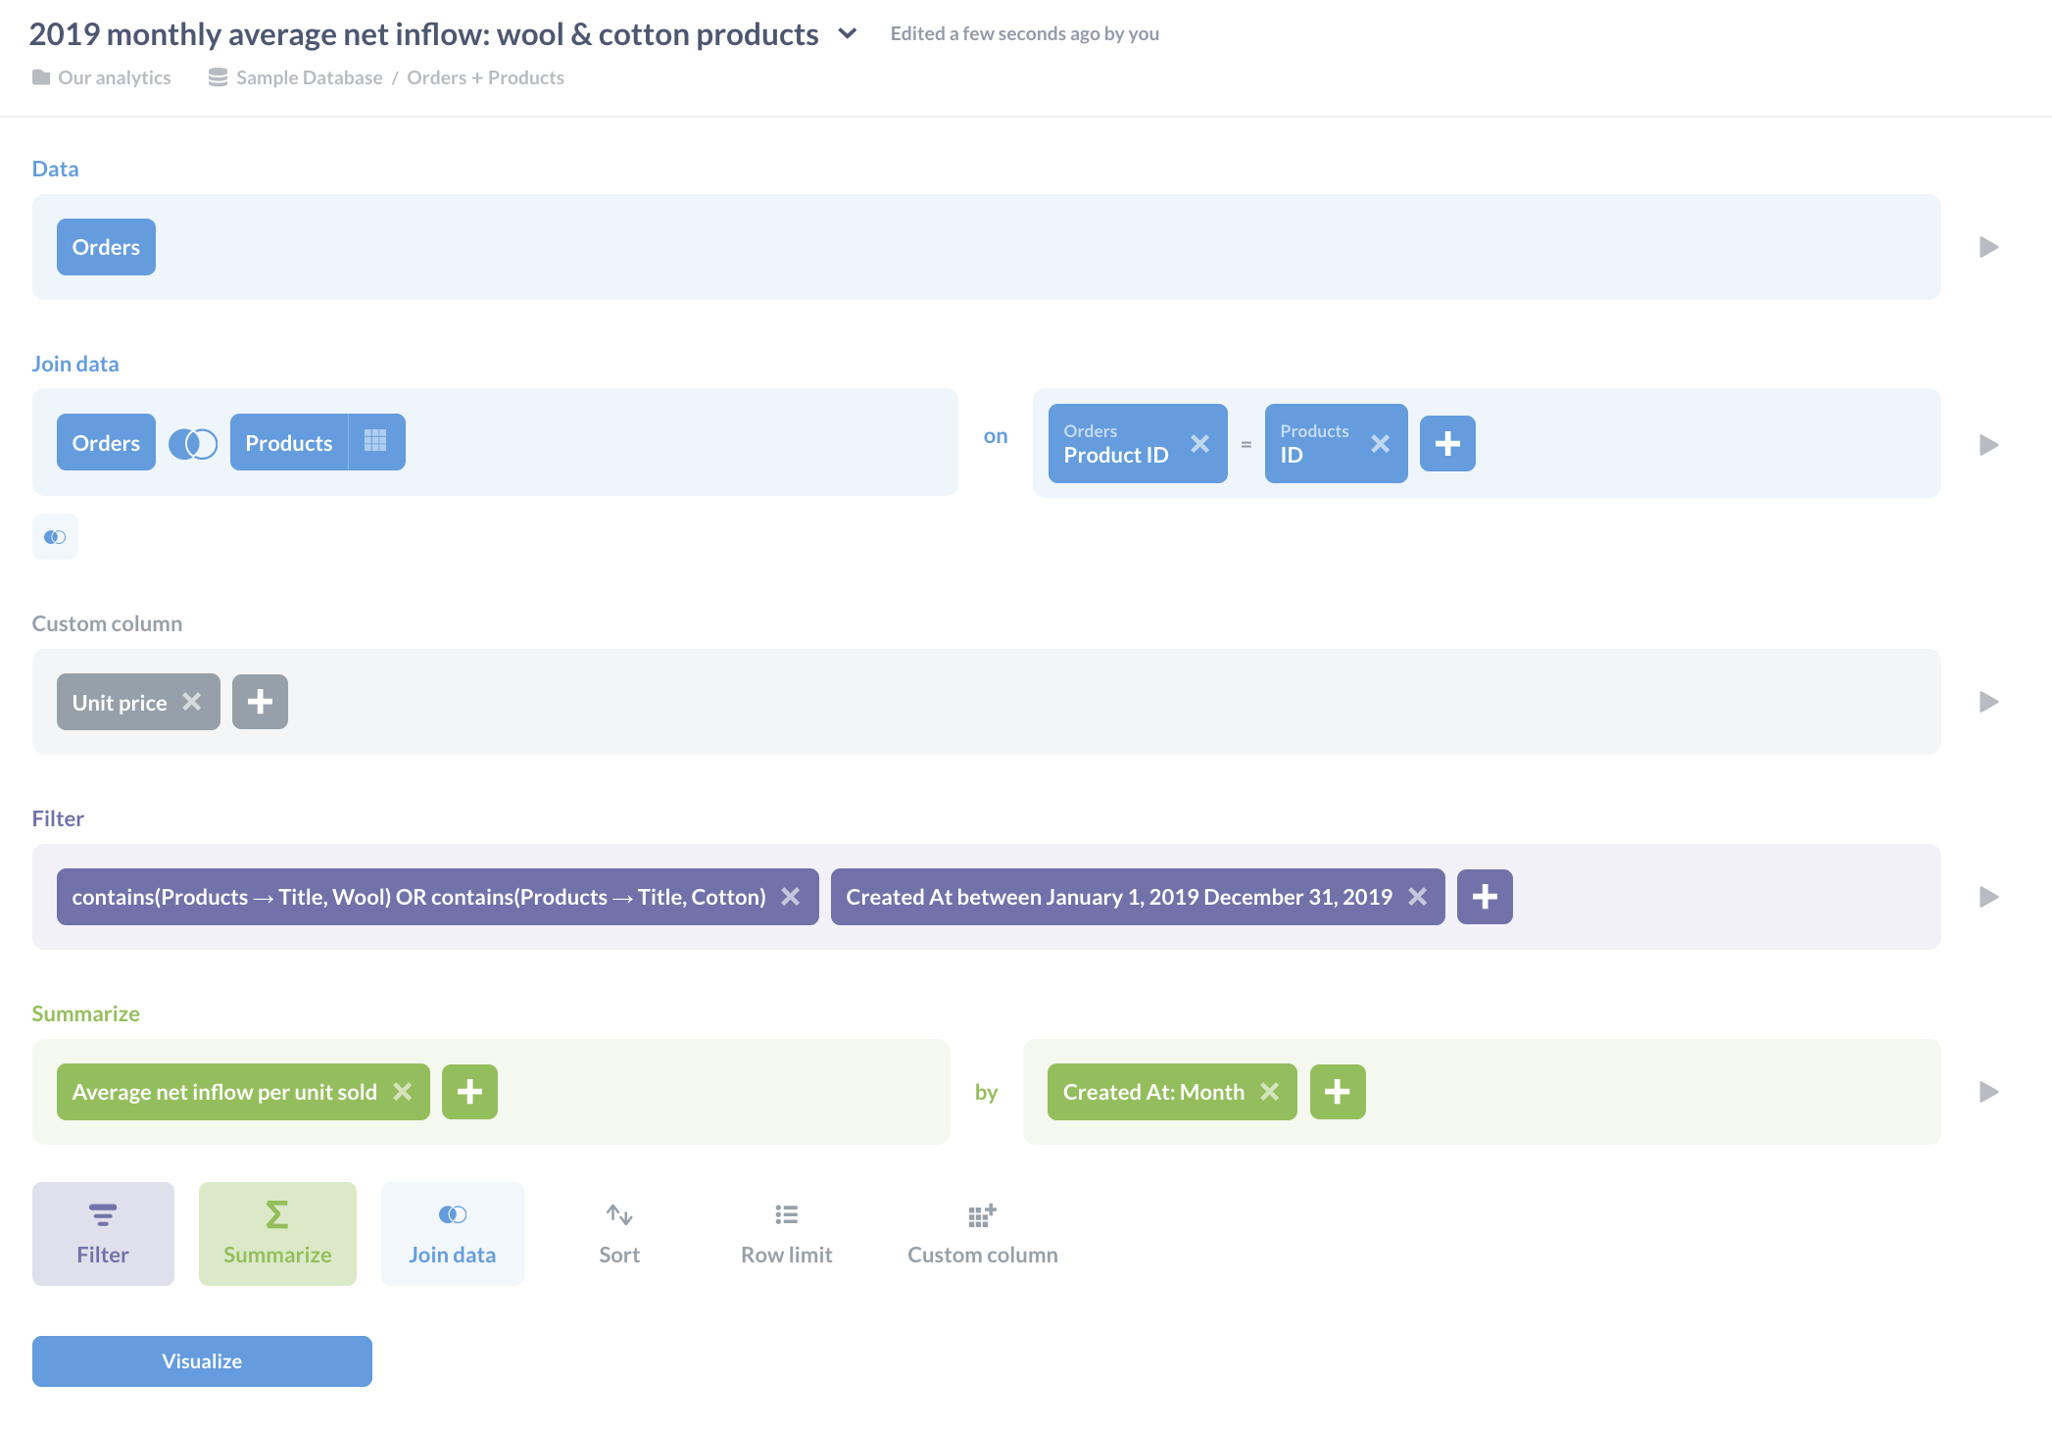Preview the Summarize step results arrow
This screenshot has height=1431, width=2052.
click(x=1988, y=1092)
